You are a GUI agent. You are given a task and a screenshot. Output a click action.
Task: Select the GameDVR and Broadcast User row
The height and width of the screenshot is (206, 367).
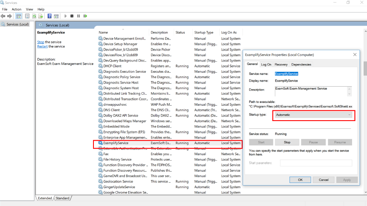pos(169,176)
